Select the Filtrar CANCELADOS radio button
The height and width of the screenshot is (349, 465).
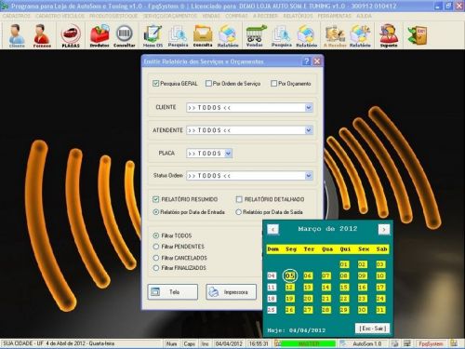156,258
